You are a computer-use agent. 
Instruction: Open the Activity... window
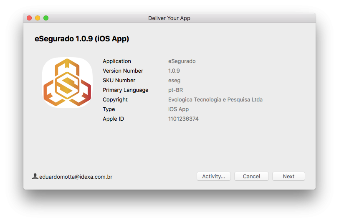point(213,176)
